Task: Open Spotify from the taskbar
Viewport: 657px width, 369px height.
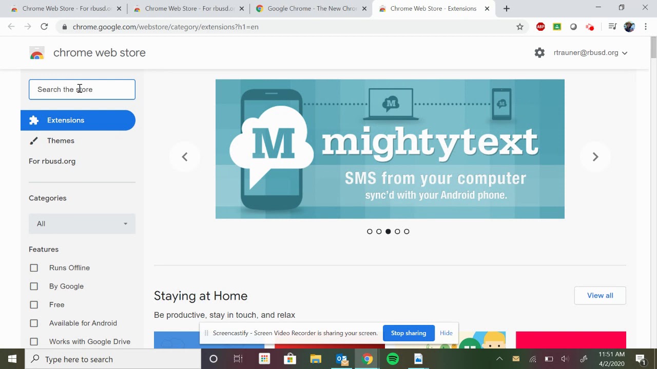Action: pos(393,359)
